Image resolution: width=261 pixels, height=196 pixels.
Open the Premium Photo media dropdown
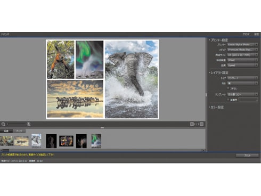pyautogui.click(x=242, y=50)
